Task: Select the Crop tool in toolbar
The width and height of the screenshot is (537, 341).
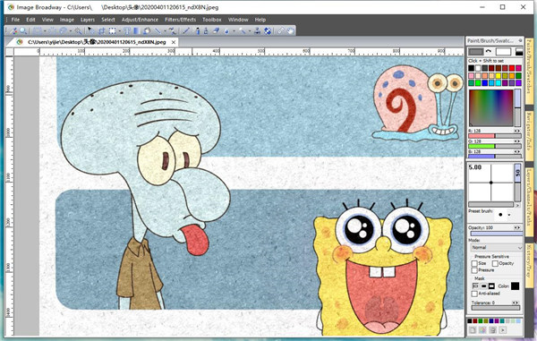Action: tap(101, 30)
